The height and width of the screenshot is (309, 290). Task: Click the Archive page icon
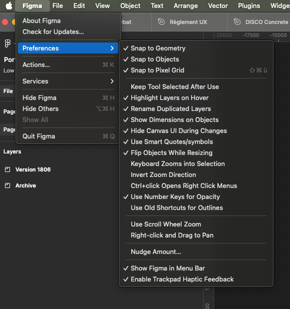(x=7, y=185)
